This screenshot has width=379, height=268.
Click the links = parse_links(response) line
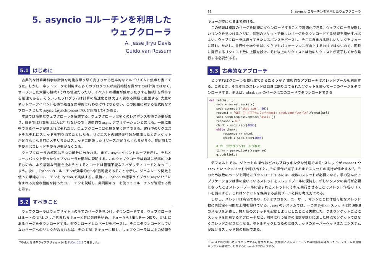241,150
